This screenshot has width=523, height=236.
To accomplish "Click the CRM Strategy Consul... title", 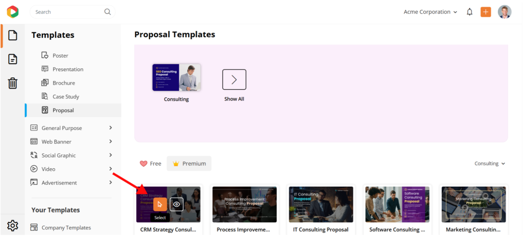I will coord(168,230).
